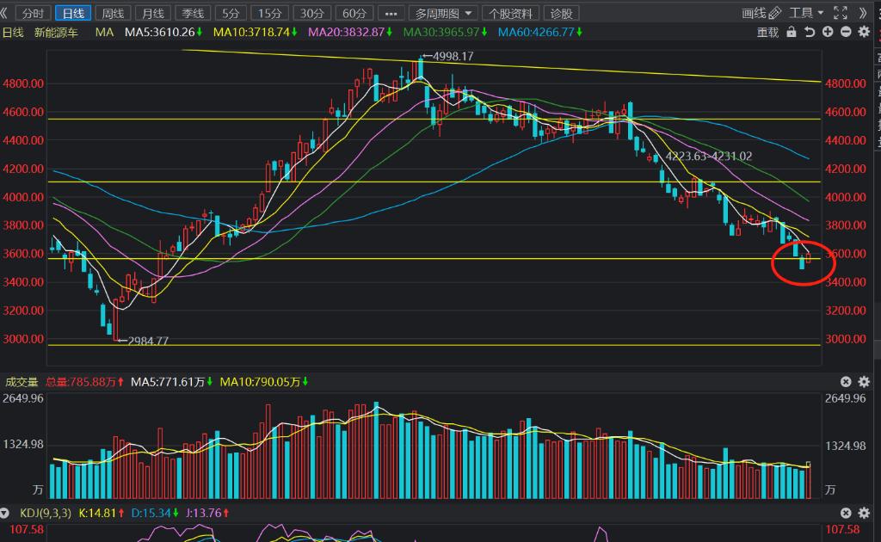Image resolution: width=881 pixels, height=542 pixels.
Task: Select the 周线 weekly period
Action: pyautogui.click(x=112, y=13)
